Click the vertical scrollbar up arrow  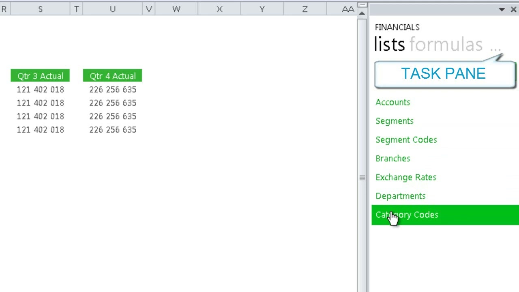[362, 14]
